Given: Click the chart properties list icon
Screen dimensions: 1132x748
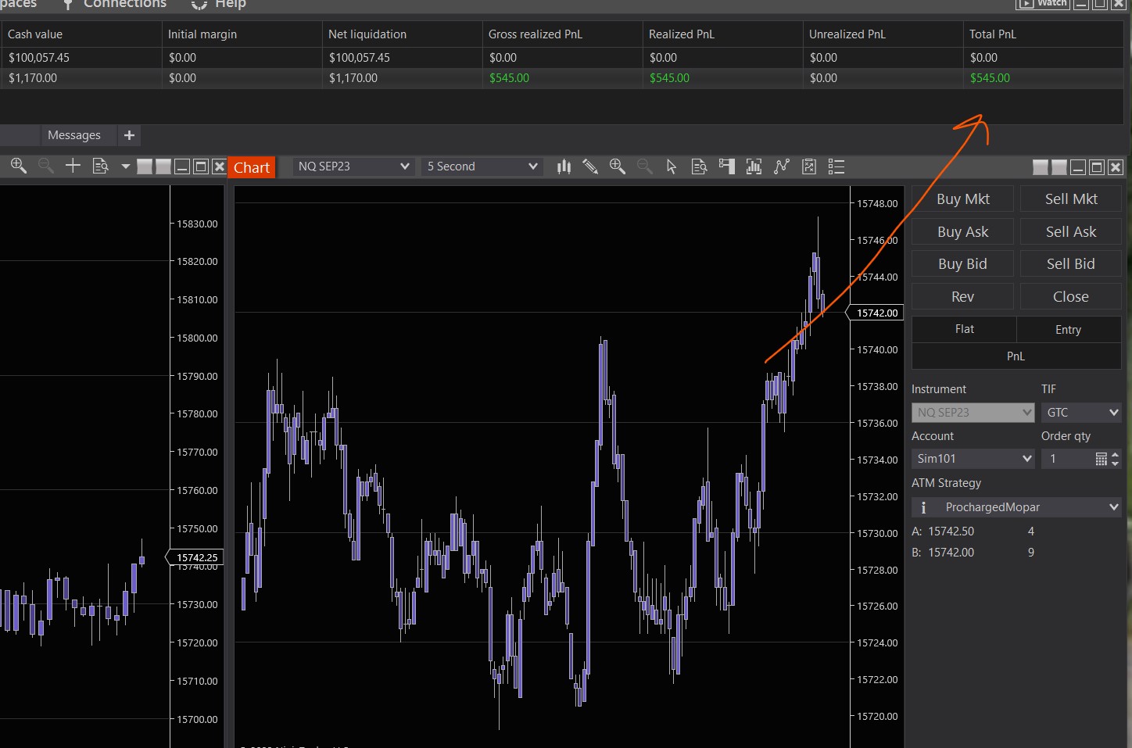Looking at the screenshot, I should point(836,166).
